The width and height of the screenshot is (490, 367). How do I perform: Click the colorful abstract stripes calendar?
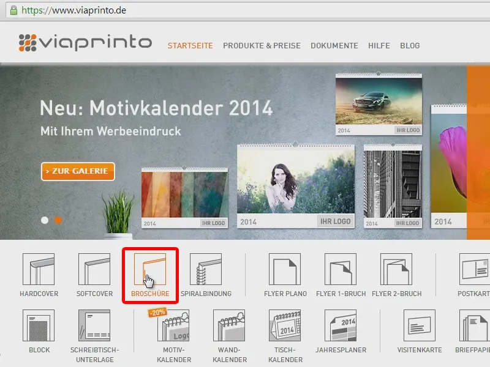pos(184,198)
